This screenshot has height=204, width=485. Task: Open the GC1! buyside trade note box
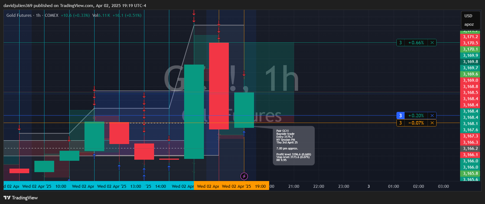point(294,146)
